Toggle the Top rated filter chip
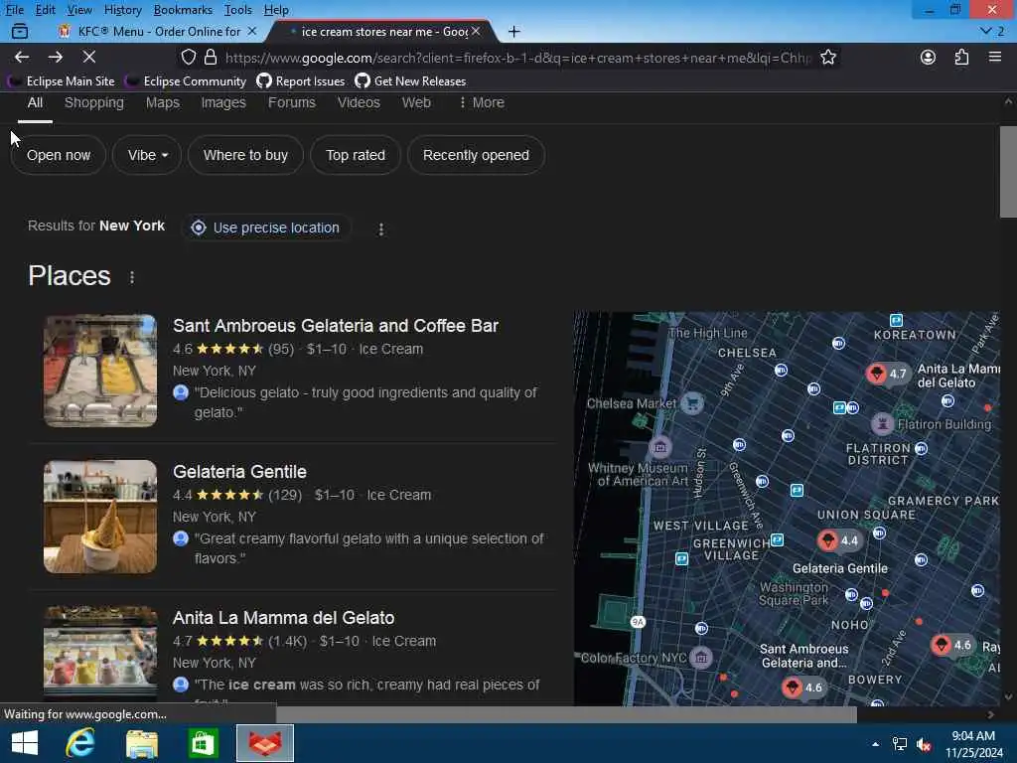This screenshot has height=763, width=1017. (x=356, y=155)
